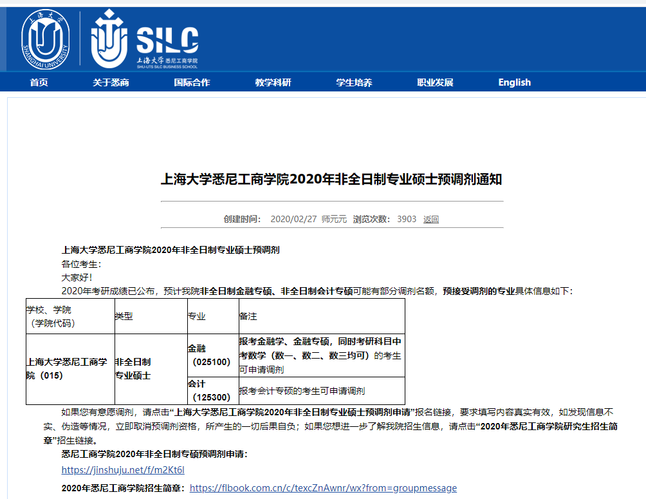The width and height of the screenshot is (646, 499).
Task: Click the author name 师元元
Action: [334, 219]
